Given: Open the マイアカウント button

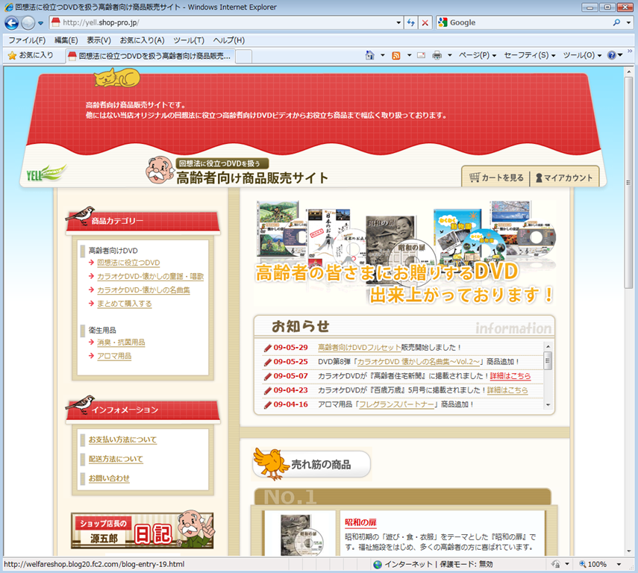Looking at the screenshot, I should [564, 178].
